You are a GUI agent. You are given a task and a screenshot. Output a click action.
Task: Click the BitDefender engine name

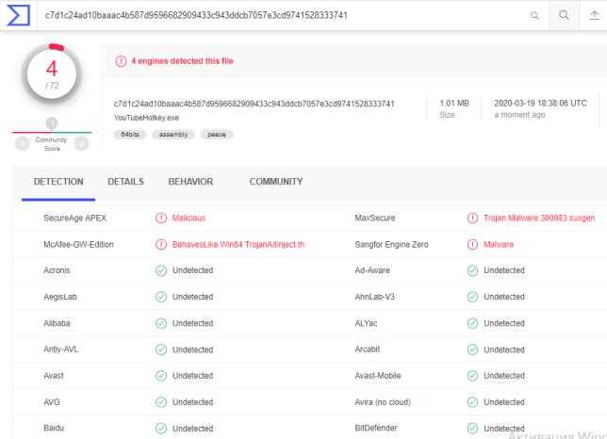[x=376, y=429]
